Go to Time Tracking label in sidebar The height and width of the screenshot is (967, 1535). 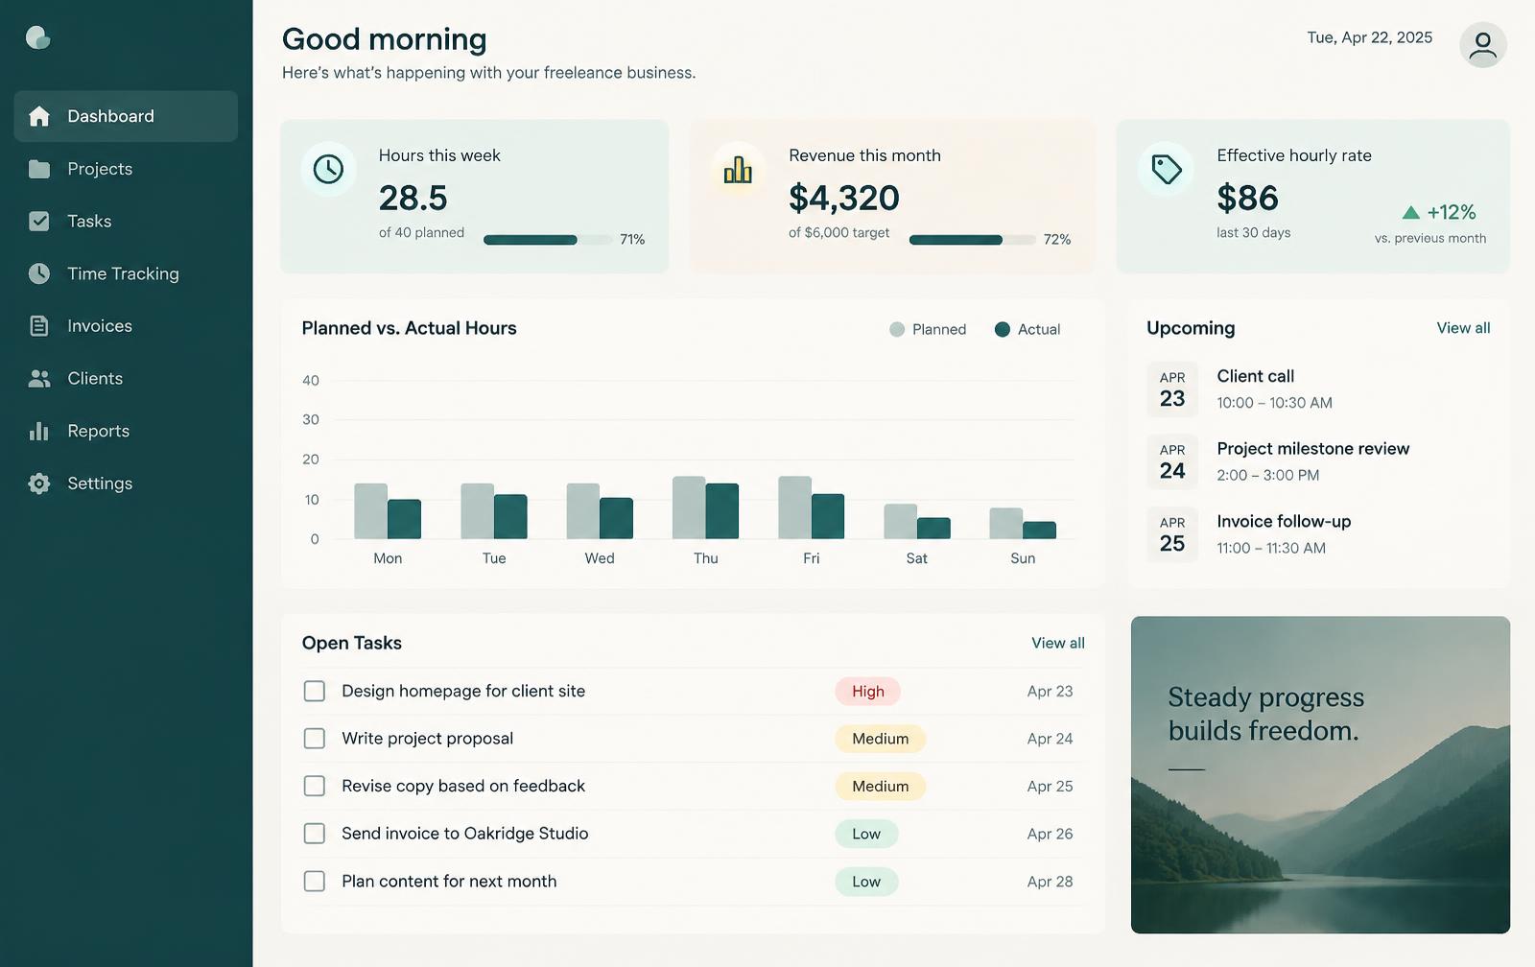tap(123, 273)
